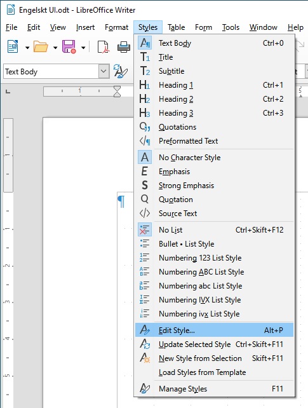Apply Heading 1 from menu
The image size is (308, 408).
(x=215, y=85)
